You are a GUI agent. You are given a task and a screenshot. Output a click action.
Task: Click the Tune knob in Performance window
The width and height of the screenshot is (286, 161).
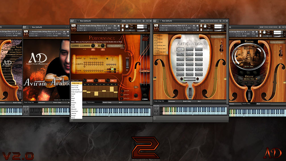tap(127, 27)
